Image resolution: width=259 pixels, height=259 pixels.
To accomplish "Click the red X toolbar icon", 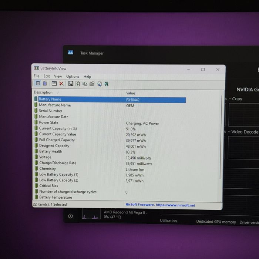I will 61,84.
